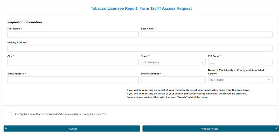
Task: Focus the ZIP Code field
Action: click(240, 62)
